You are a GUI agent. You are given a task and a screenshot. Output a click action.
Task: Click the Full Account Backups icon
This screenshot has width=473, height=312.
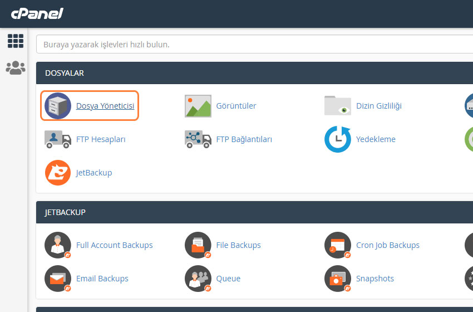click(58, 245)
